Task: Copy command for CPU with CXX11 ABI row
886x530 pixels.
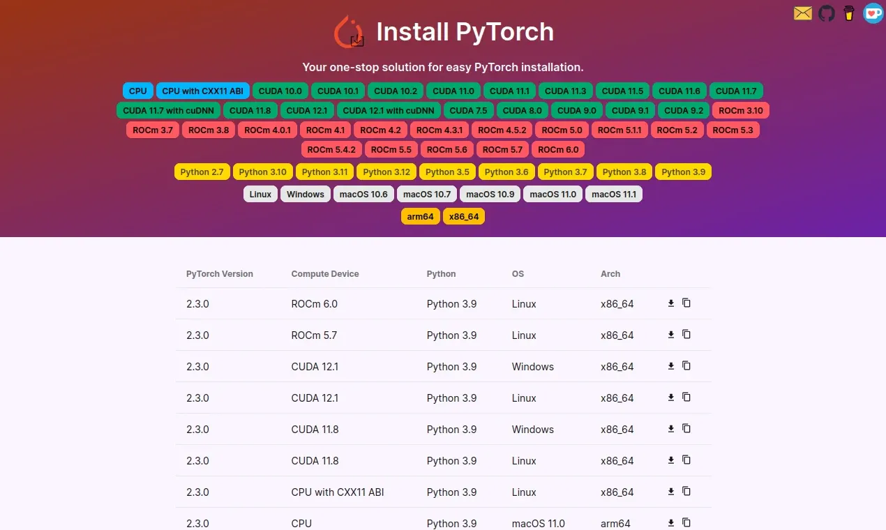Action: (686, 492)
